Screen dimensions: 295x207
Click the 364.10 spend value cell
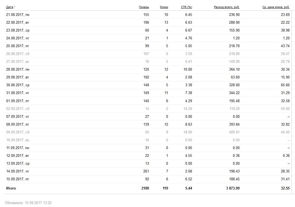pyautogui.click(x=234, y=69)
